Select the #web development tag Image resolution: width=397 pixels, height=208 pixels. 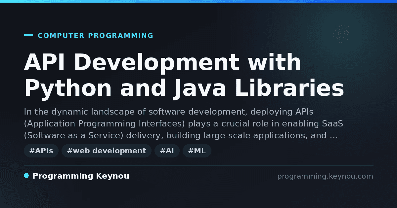point(107,151)
